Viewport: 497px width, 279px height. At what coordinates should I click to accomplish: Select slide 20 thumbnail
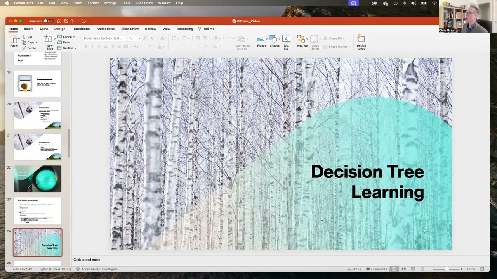click(38, 115)
